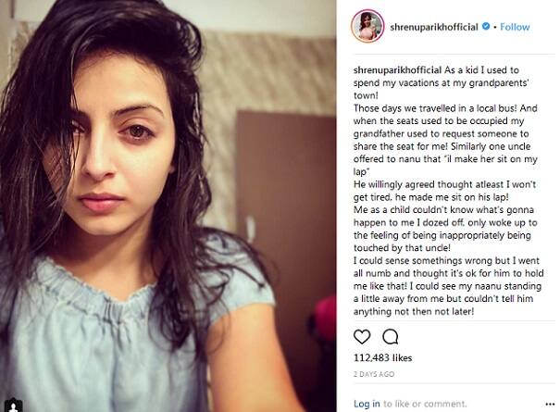The image size is (560, 412).
Task: Click the brown door in the photo background
Action: pos(286,215)
